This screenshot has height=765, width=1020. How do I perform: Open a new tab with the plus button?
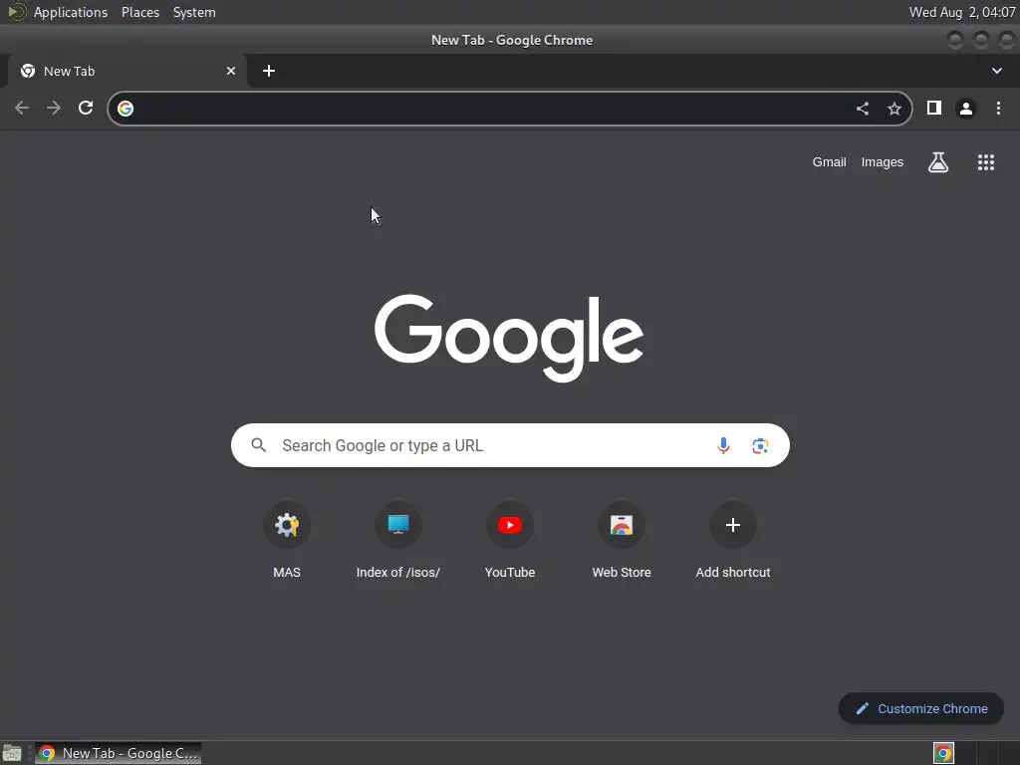[x=269, y=71]
